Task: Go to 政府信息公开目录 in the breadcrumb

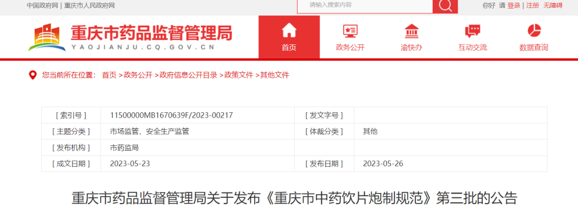Action: click(188, 75)
